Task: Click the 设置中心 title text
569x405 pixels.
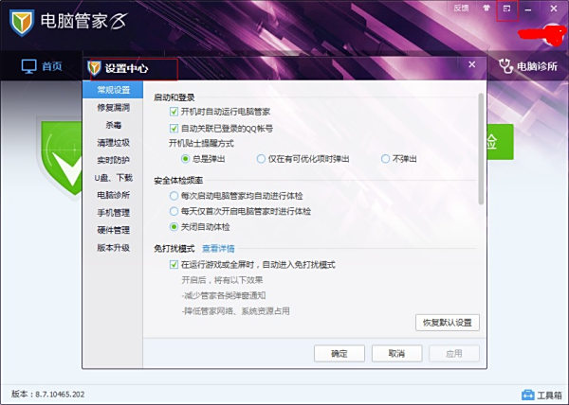Action: [x=127, y=68]
